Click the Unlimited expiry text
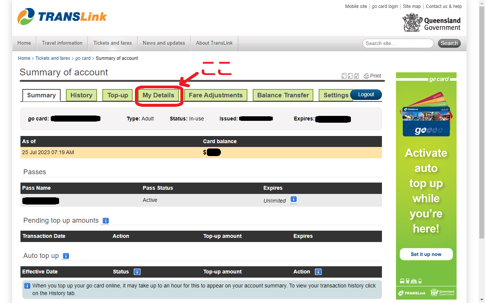 (x=275, y=201)
